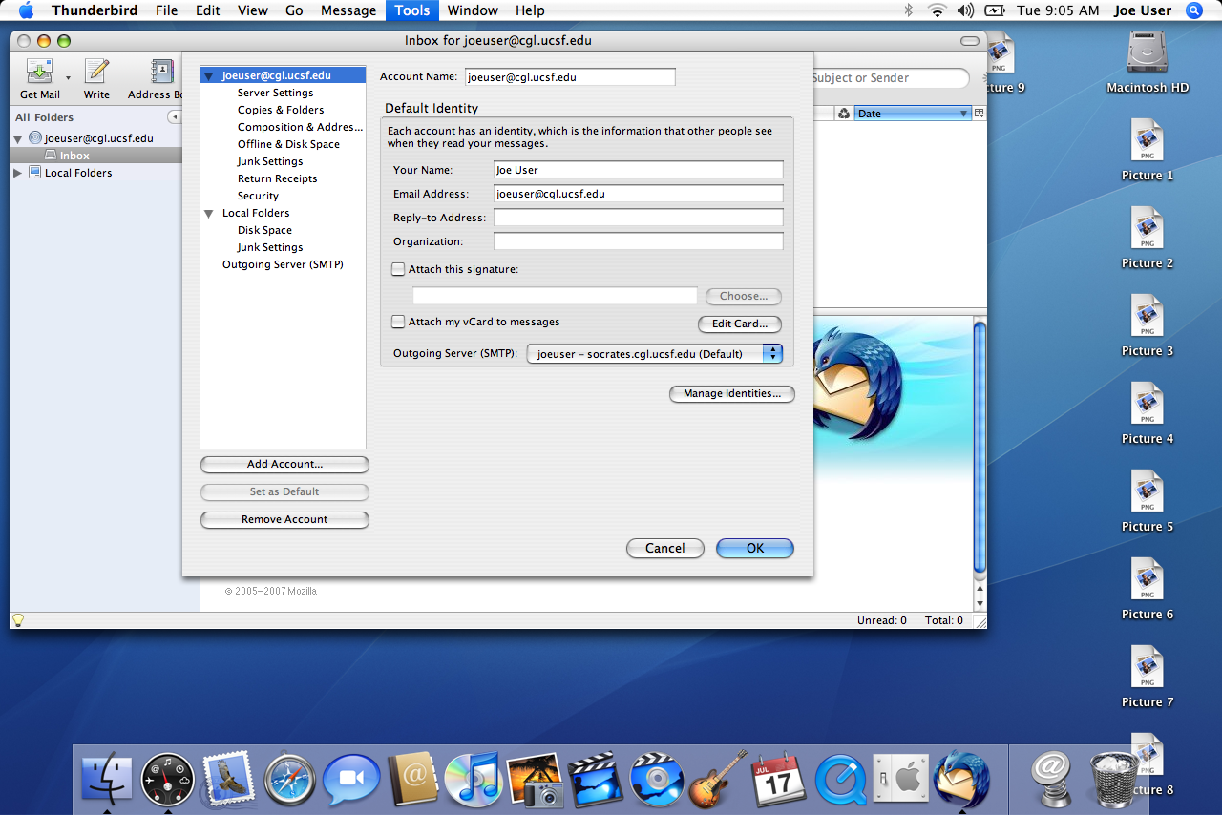Screen dimensions: 1222x815
Task: Launch GarageBand guitar icon in Dock
Action: pos(718,780)
